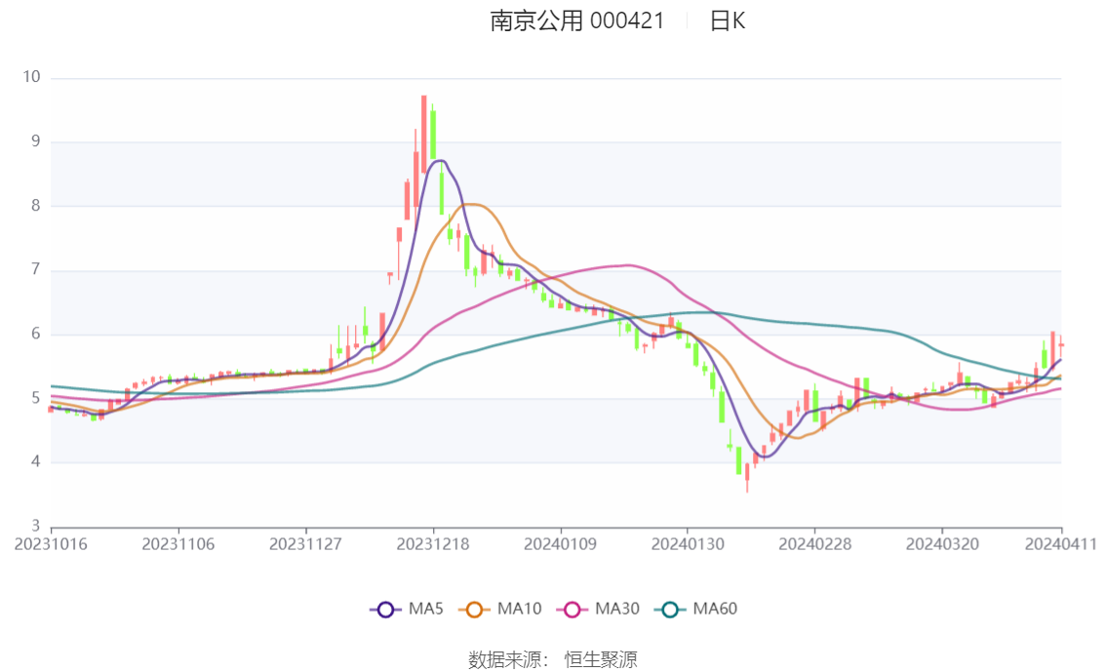Click x-axis date label 20240130
The image size is (1106, 672).
click(688, 544)
